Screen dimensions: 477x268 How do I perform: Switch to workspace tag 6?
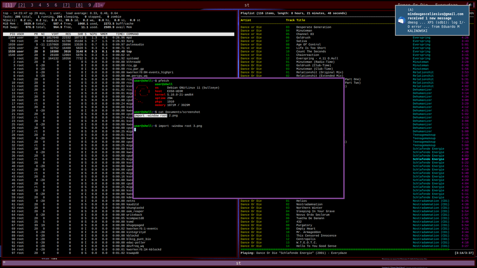click(56, 5)
